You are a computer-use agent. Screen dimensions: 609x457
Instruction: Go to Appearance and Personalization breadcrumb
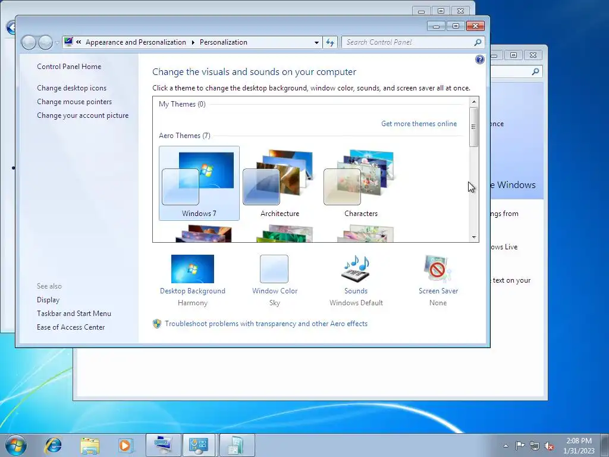136,42
